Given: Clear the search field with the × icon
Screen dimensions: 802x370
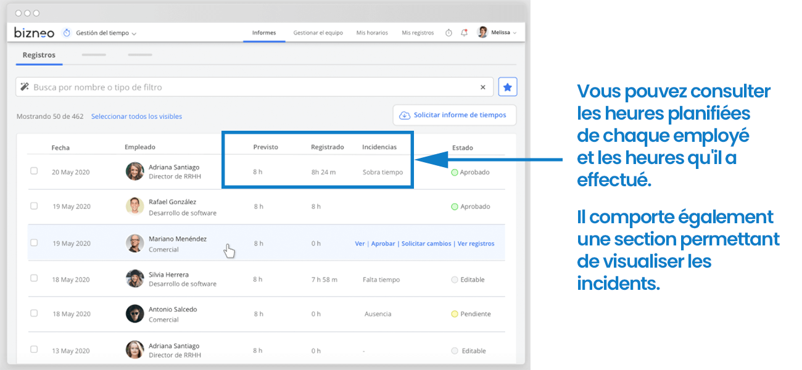Looking at the screenshot, I should 483,87.
